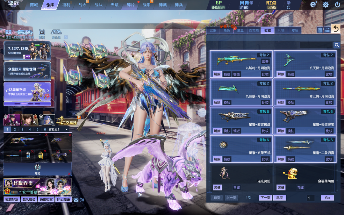Click the 龙姬 hexagon badge icon

[38, 167]
